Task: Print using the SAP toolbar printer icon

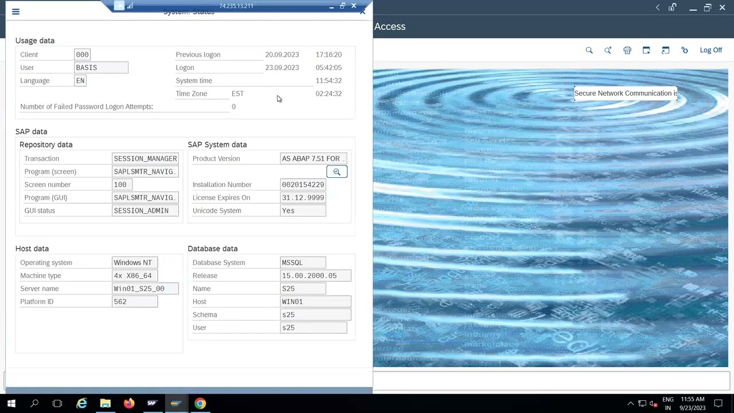Action: coord(627,50)
